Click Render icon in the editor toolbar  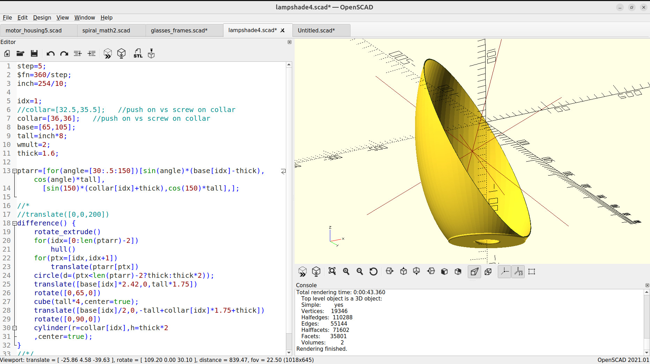121,53
